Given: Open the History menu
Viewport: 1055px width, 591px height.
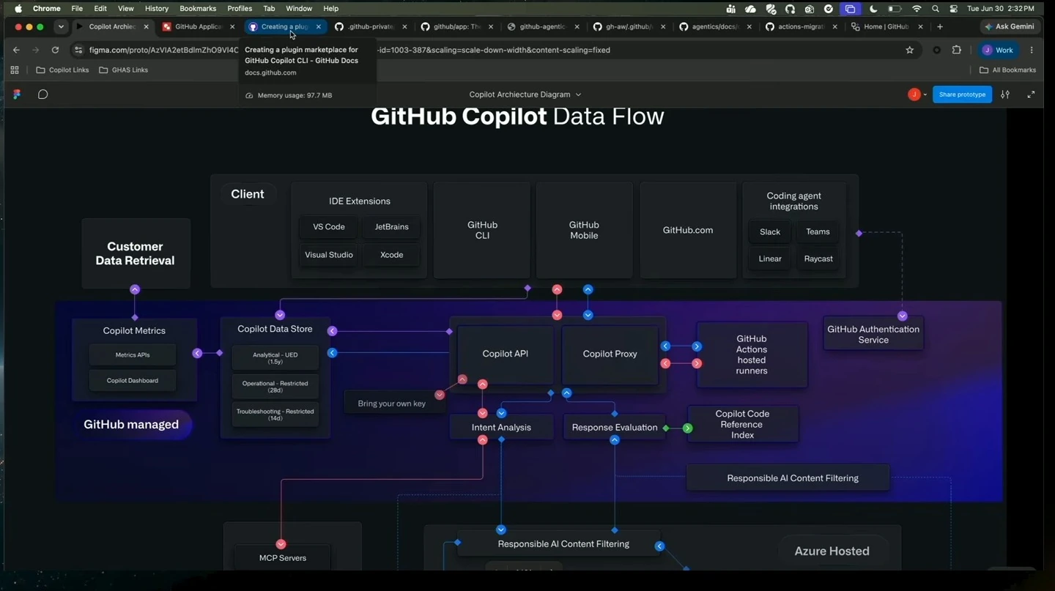Looking at the screenshot, I should [157, 9].
